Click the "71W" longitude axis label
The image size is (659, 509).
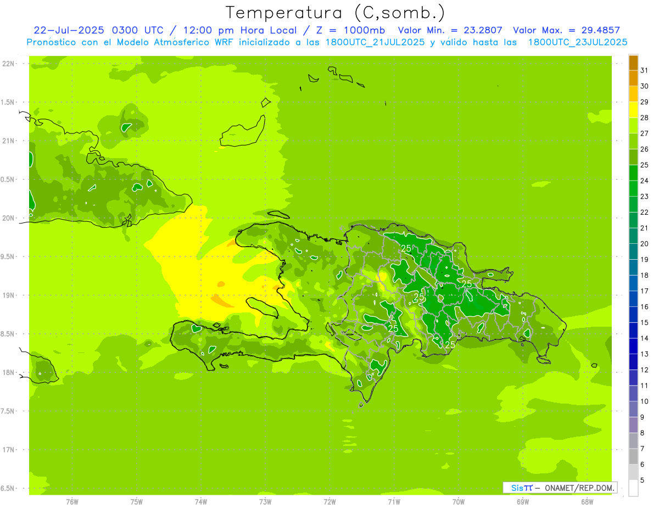click(x=394, y=502)
